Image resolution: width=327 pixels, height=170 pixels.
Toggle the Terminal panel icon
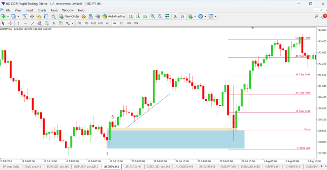[x=46, y=16]
